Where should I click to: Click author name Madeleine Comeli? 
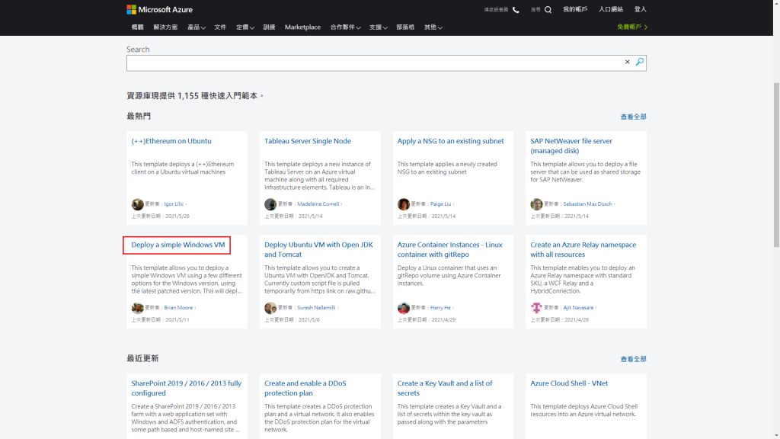click(x=318, y=204)
